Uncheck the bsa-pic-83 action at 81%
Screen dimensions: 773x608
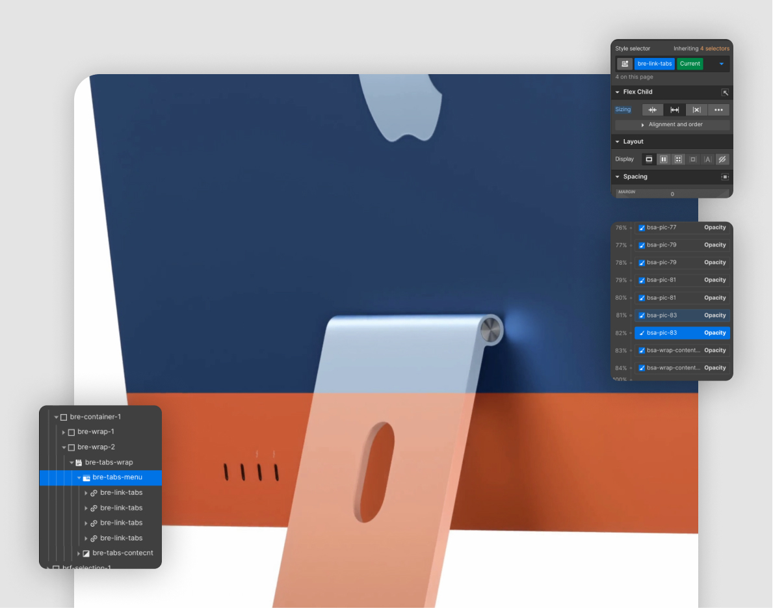pos(642,315)
